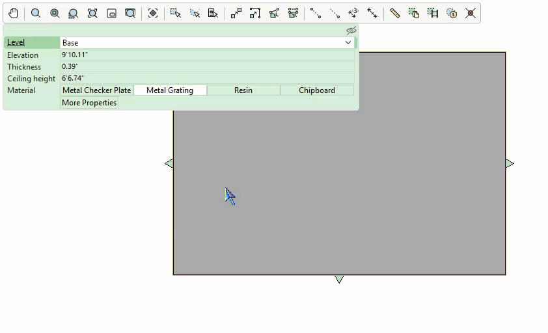548x333 pixels.
Task: Click the Level label link
Action: click(16, 42)
